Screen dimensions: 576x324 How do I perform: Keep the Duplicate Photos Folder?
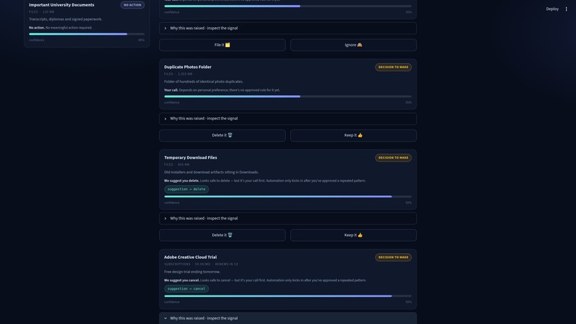pos(353,135)
